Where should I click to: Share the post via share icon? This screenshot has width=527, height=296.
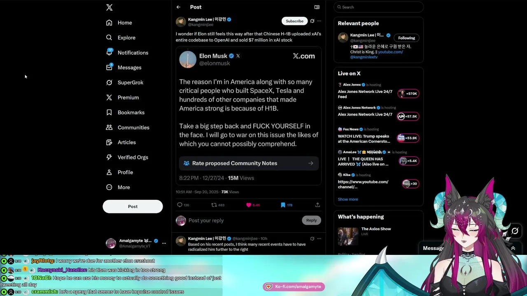tap(317, 205)
